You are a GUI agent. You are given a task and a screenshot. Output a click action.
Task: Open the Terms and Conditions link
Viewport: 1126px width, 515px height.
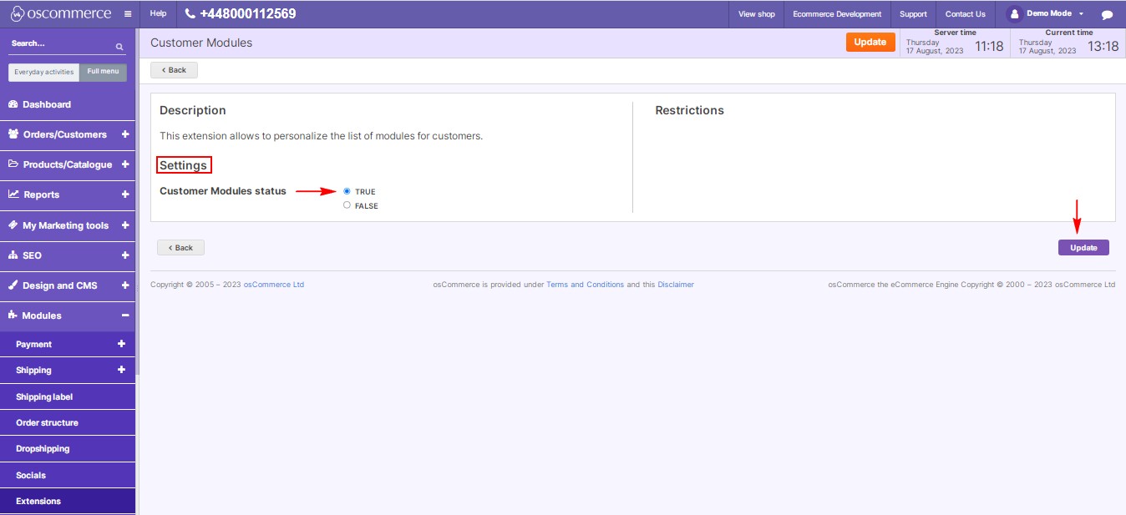pyautogui.click(x=583, y=284)
